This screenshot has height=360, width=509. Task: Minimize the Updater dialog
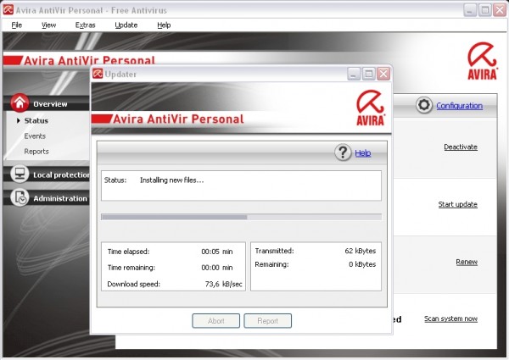click(354, 74)
